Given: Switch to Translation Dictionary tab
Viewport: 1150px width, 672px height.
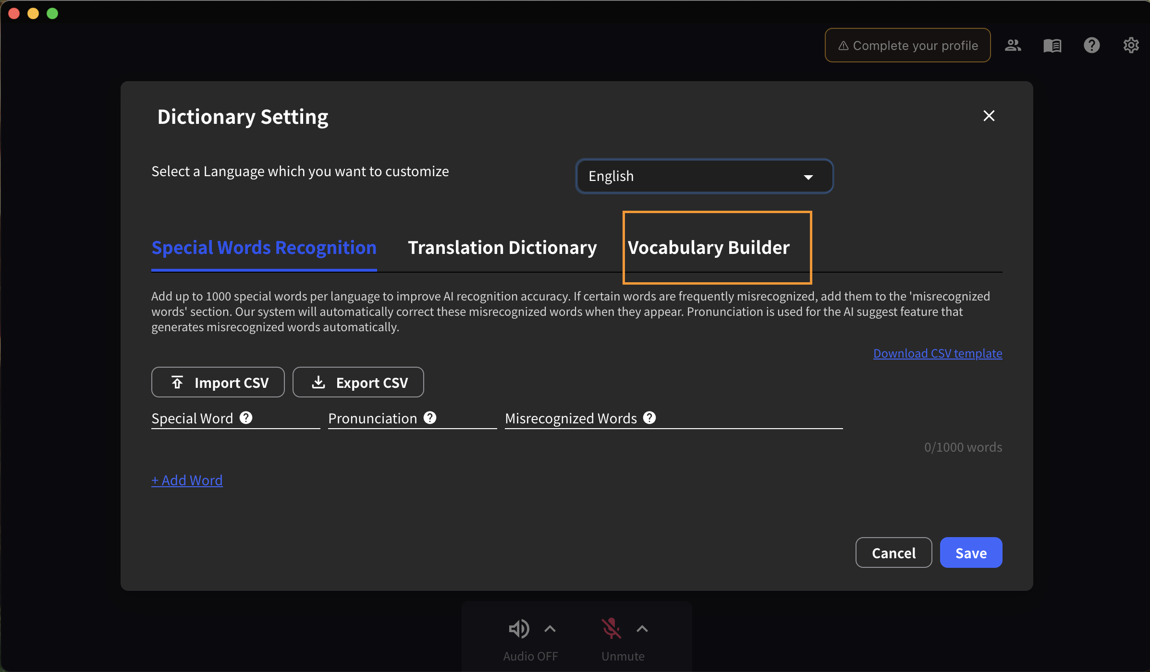Looking at the screenshot, I should 502,248.
